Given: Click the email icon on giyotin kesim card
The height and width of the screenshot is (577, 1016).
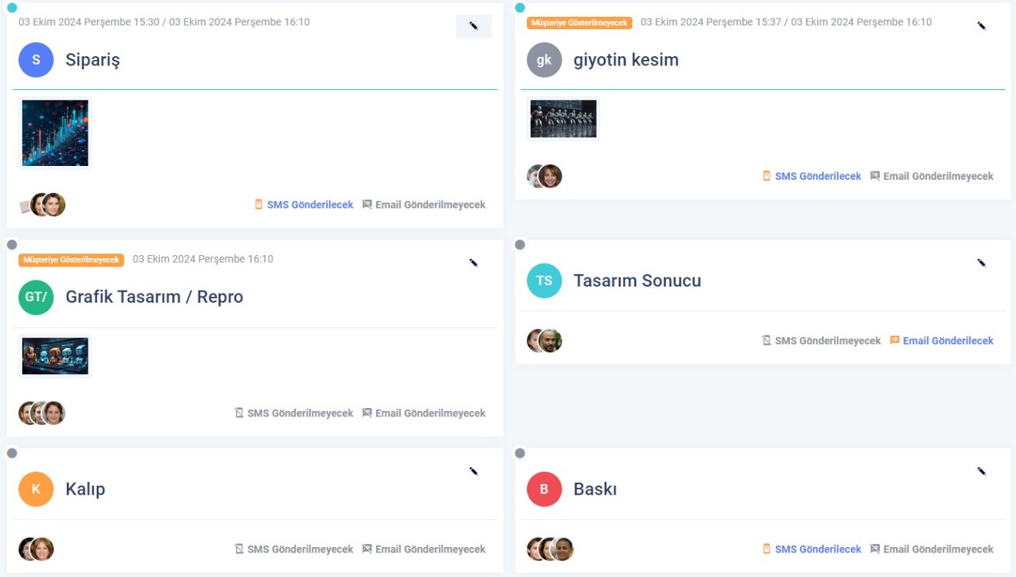Looking at the screenshot, I should 874,176.
